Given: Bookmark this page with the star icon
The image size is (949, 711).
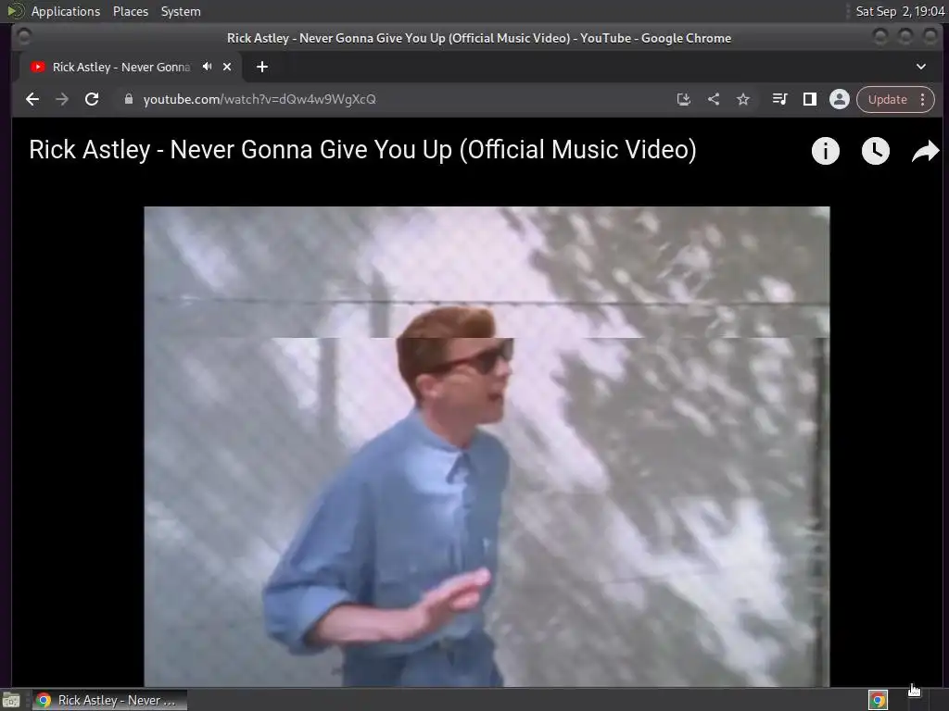Looking at the screenshot, I should (743, 99).
